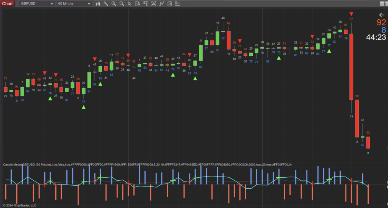Image resolution: width=388 pixels, height=208 pixels.
Task: Click the large blue 8 meter value
Action: coord(383,30)
